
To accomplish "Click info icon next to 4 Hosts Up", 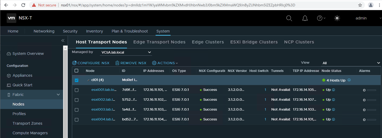I will pyautogui.click(x=349, y=80).
